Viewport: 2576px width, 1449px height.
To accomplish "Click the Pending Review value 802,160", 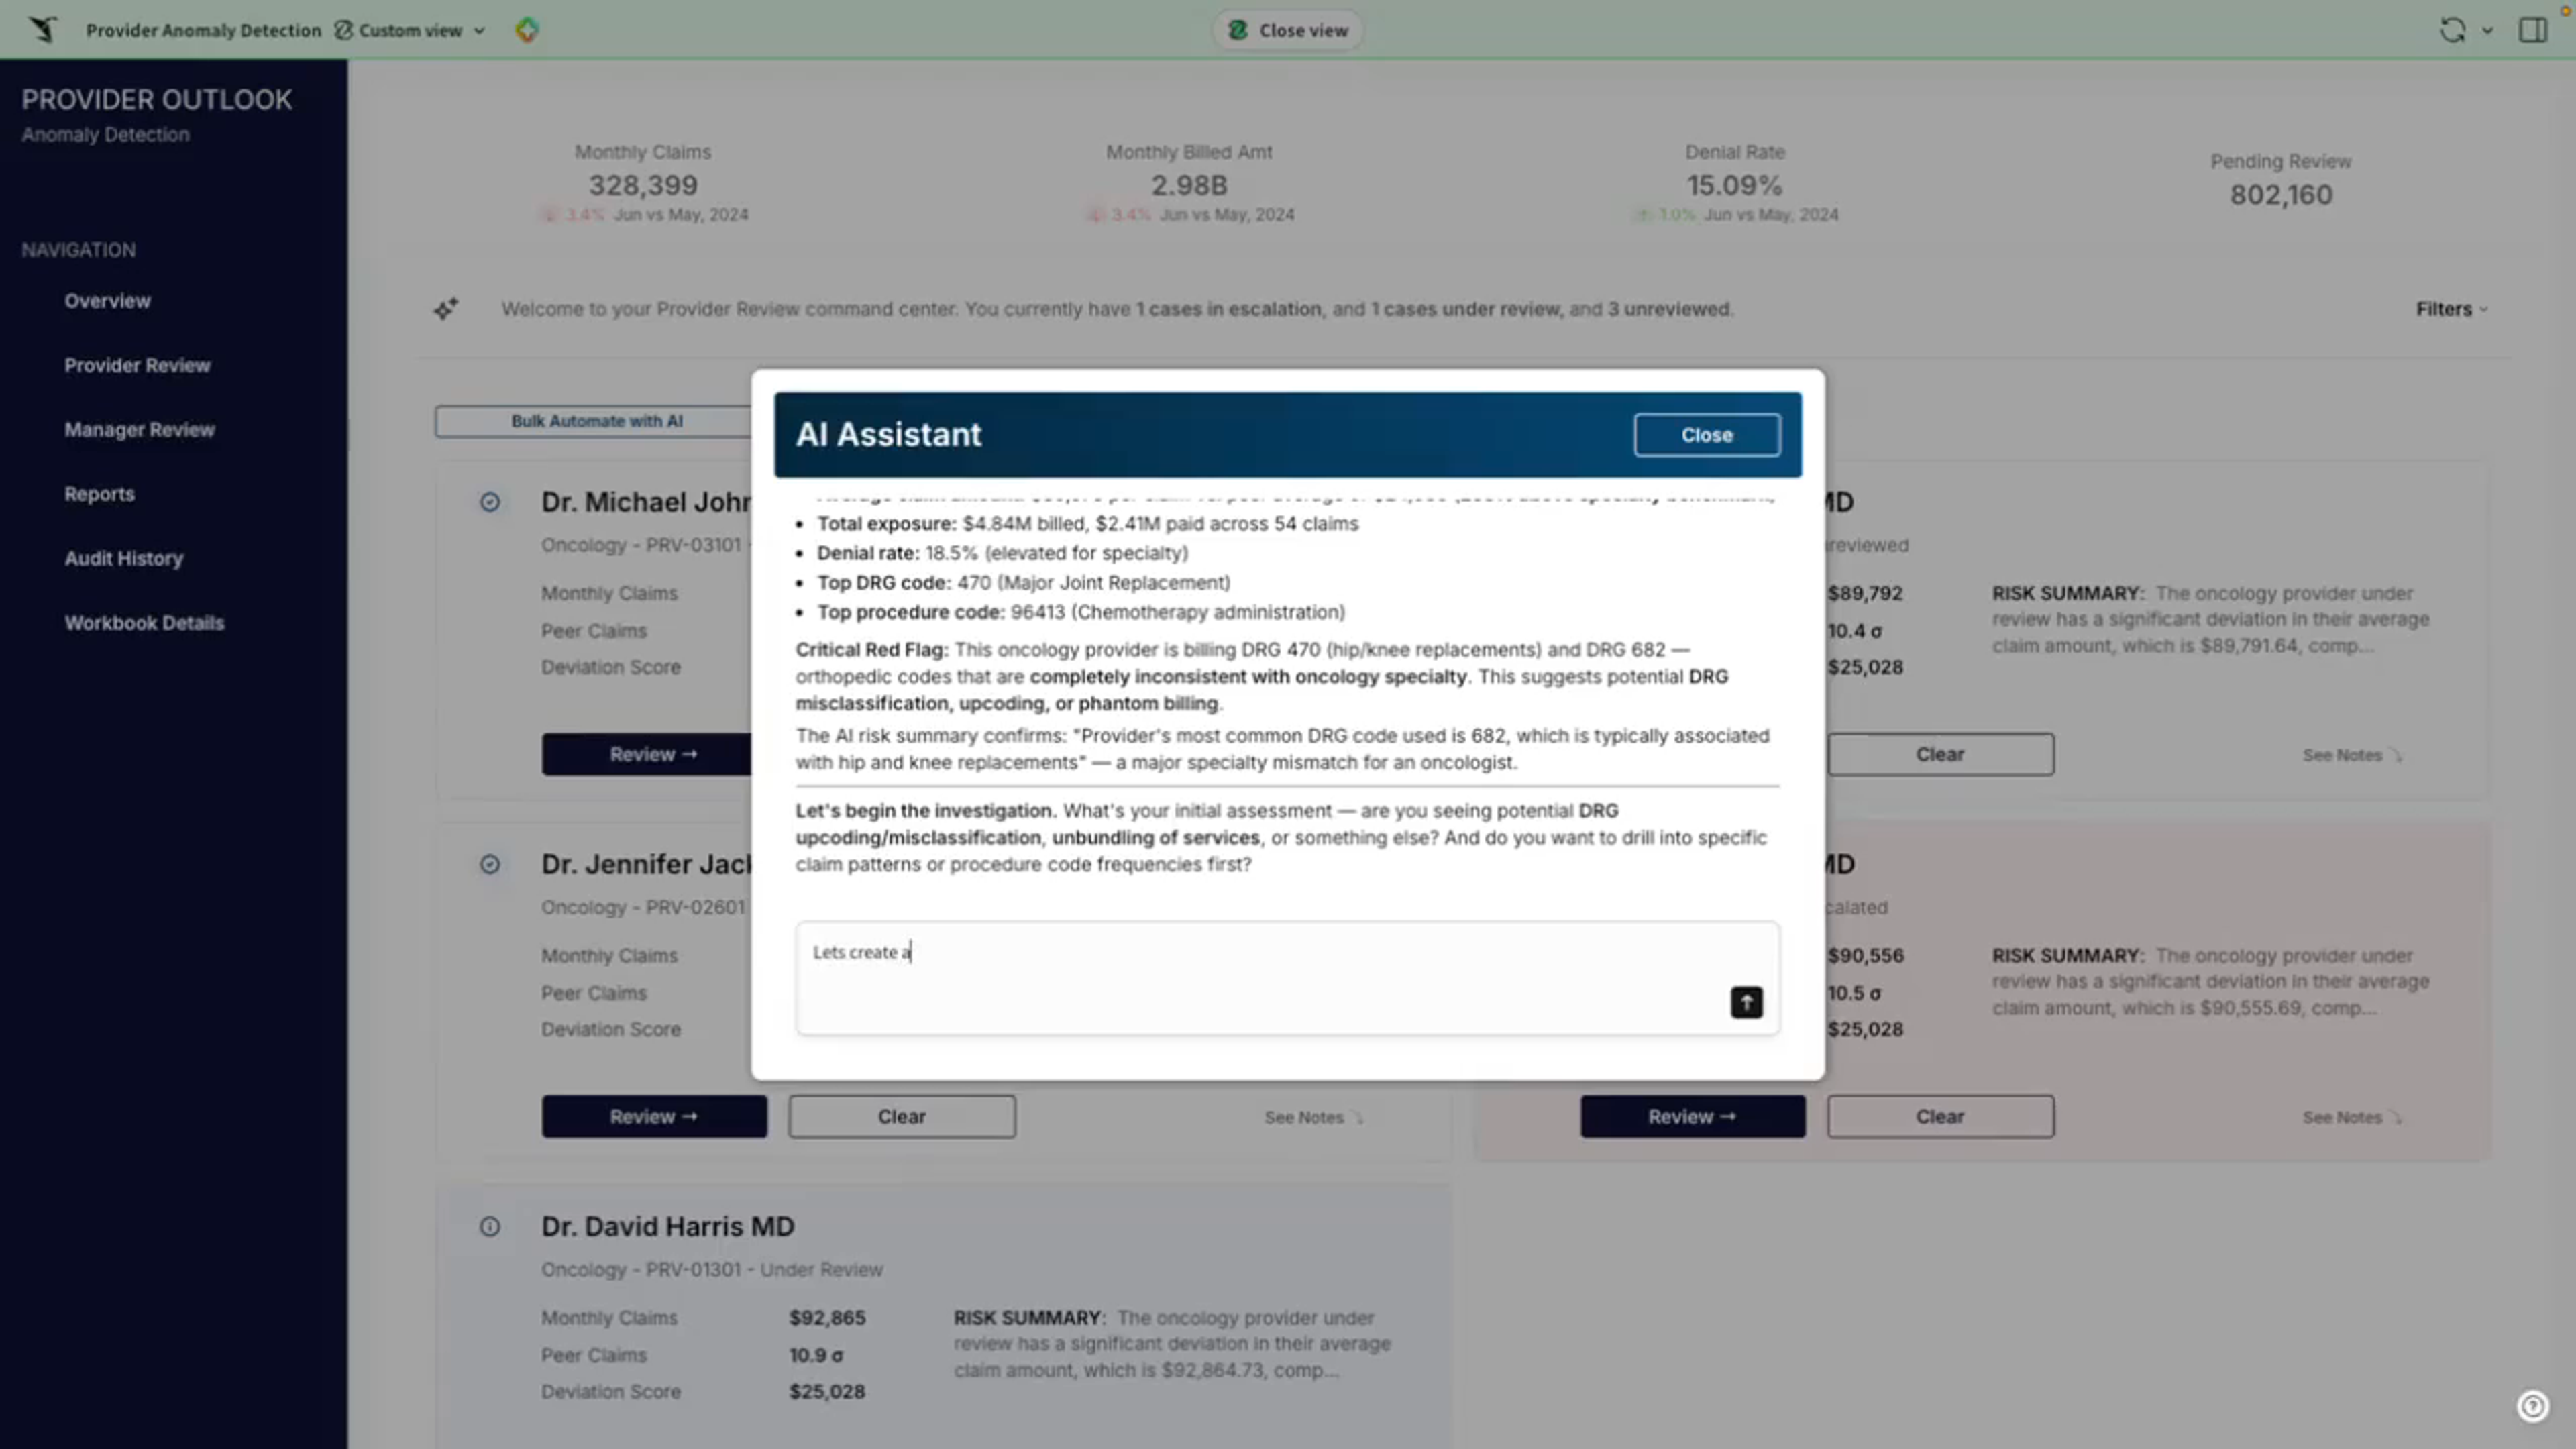I will (x=2280, y=195).
